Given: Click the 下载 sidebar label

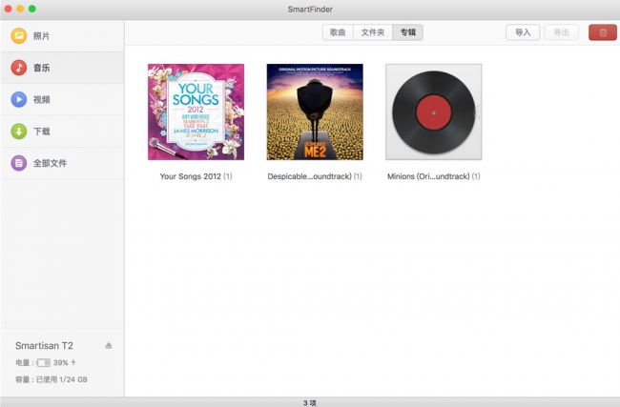Looking at the screenshot, I should click(x=42, y=132).
